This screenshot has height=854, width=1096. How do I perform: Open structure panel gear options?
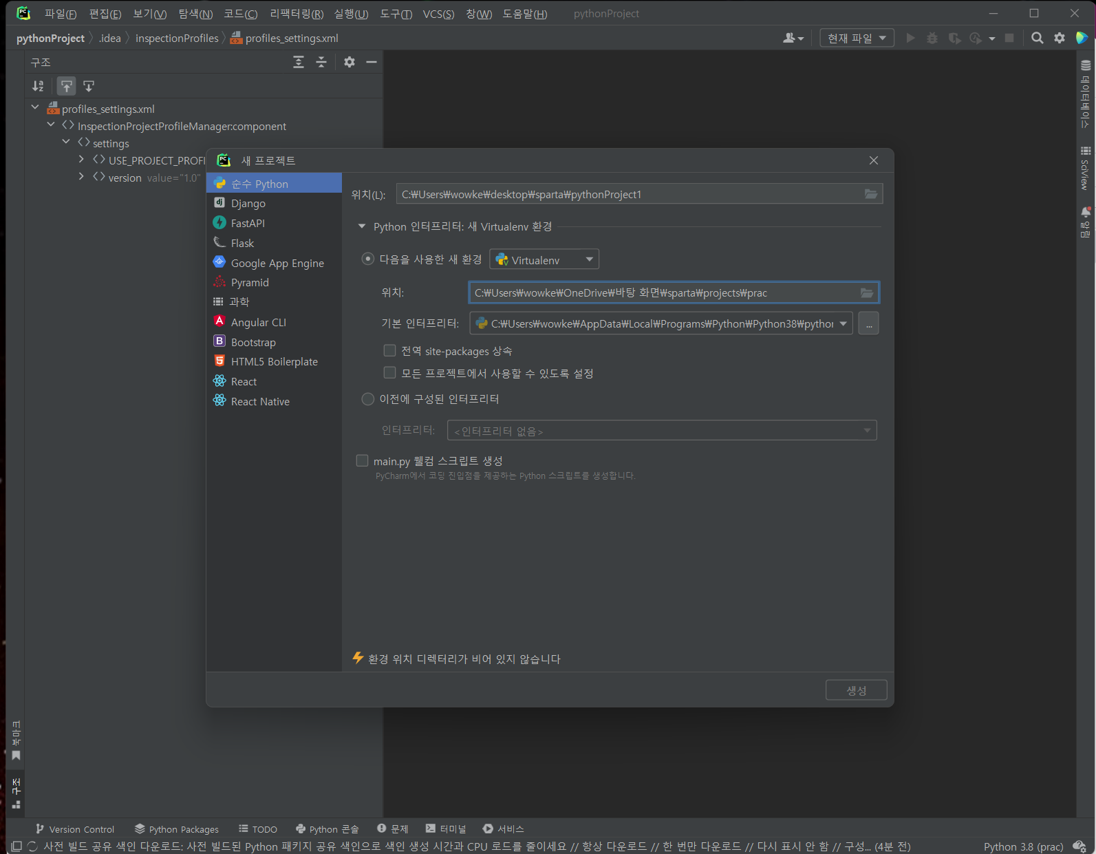click(x=350, y=63)
